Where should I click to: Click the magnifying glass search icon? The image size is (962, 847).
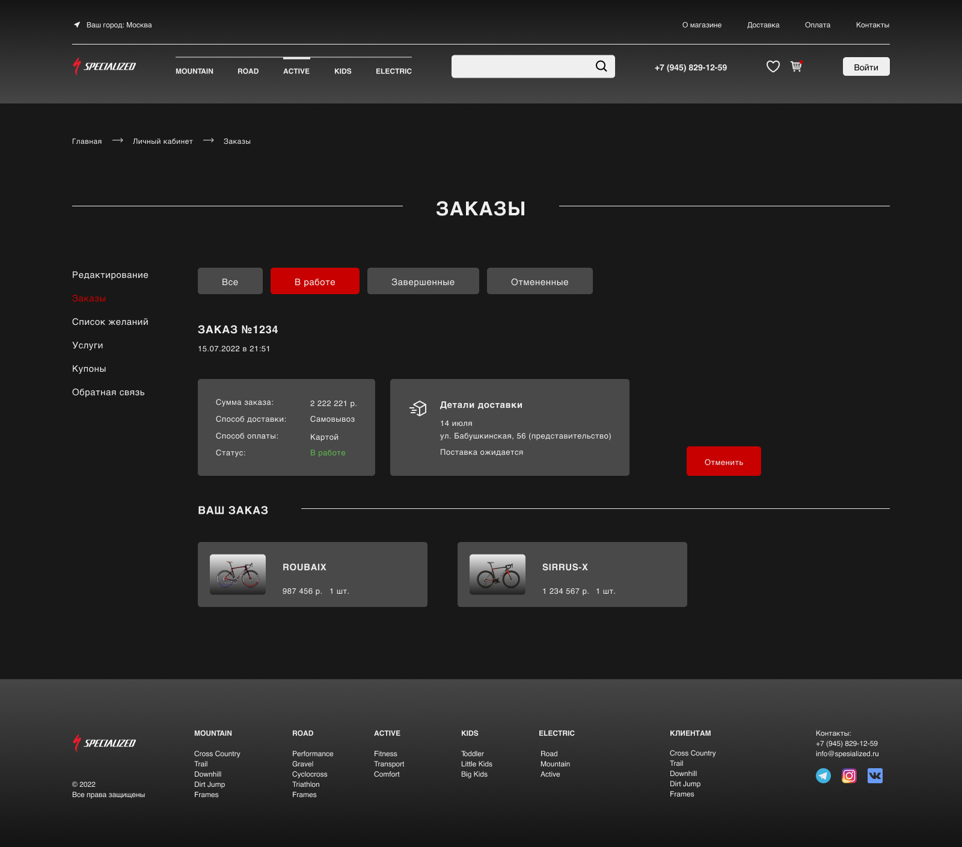point(601,66)
